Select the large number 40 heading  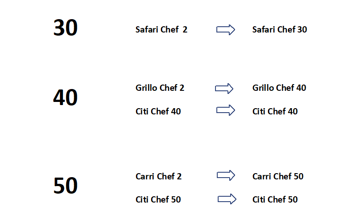(65, 97)
